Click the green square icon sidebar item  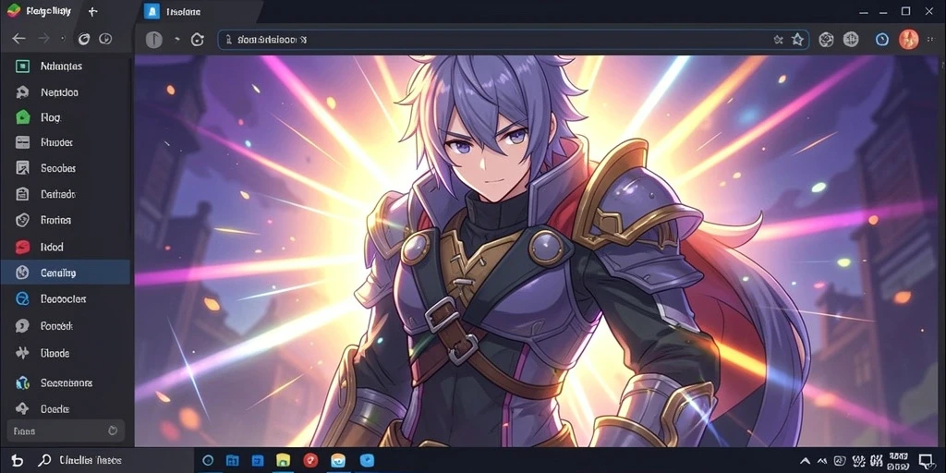22,67
